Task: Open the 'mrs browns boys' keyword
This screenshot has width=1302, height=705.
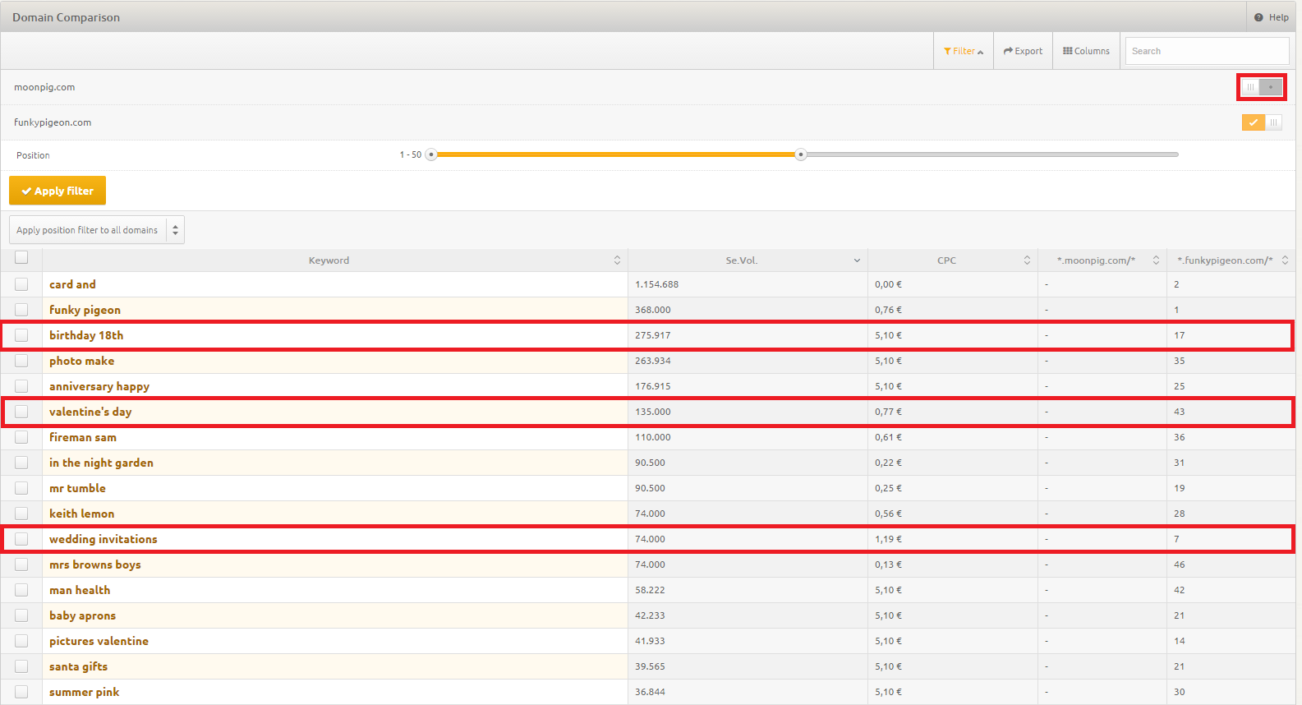Action: (95, 564)
